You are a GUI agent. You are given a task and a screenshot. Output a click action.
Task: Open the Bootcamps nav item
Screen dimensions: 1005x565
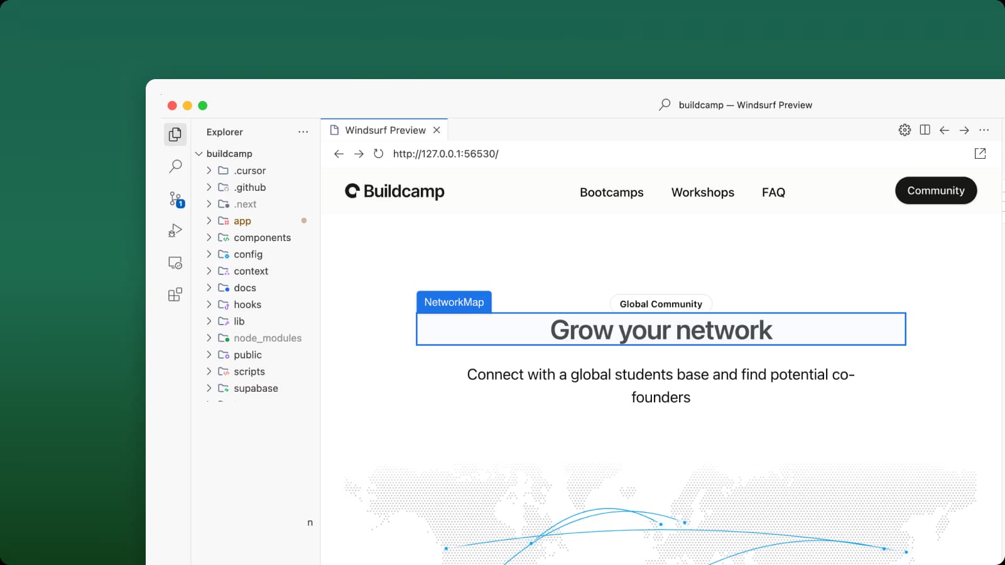(611, 192)
